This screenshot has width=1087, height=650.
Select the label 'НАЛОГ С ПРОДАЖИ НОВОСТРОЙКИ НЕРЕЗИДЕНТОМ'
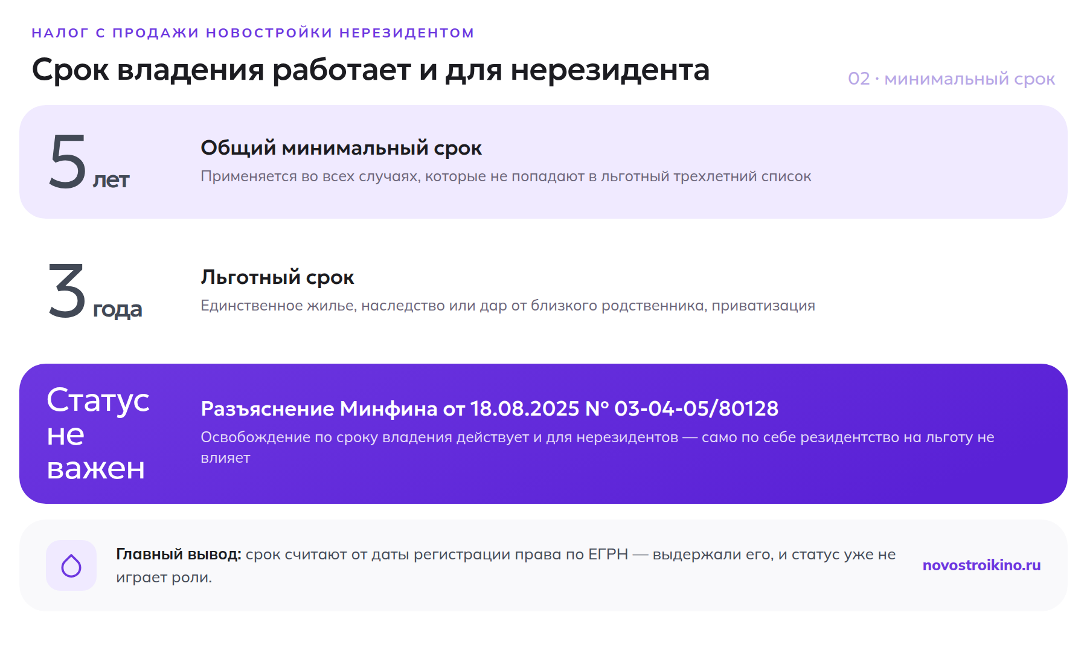pyautogui.click(x=252, y=33)
